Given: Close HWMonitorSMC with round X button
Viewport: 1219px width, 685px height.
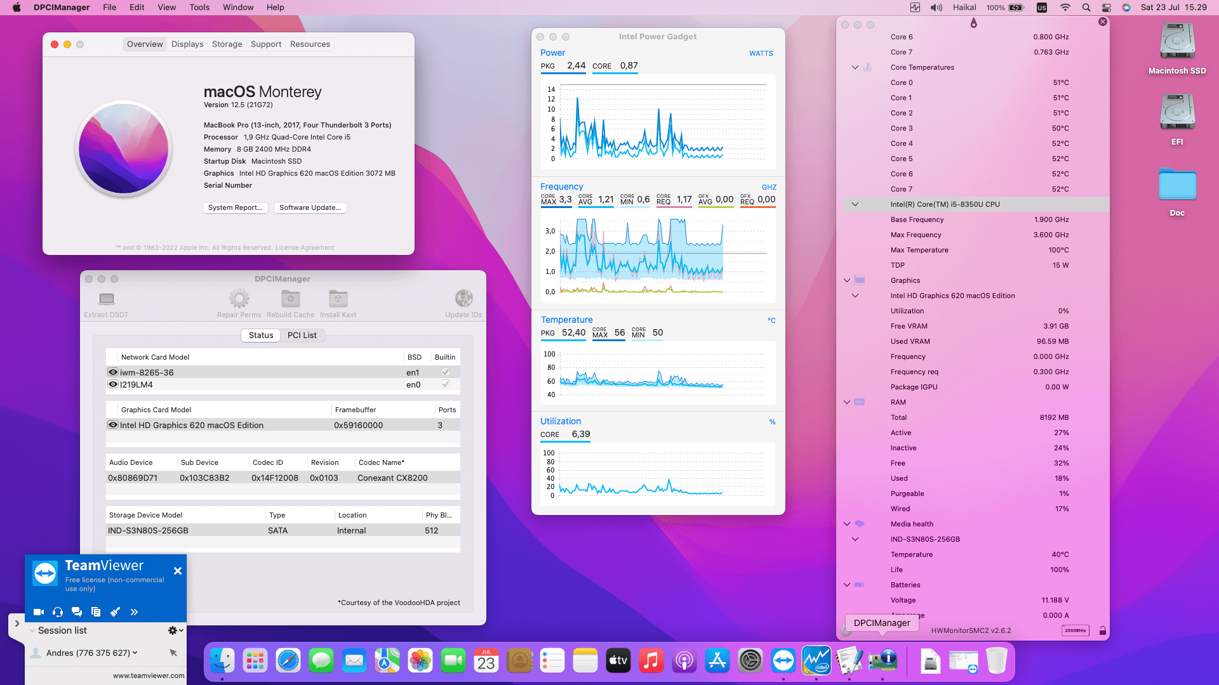Looking at the screenshot, I should [x=1103, y=22].
